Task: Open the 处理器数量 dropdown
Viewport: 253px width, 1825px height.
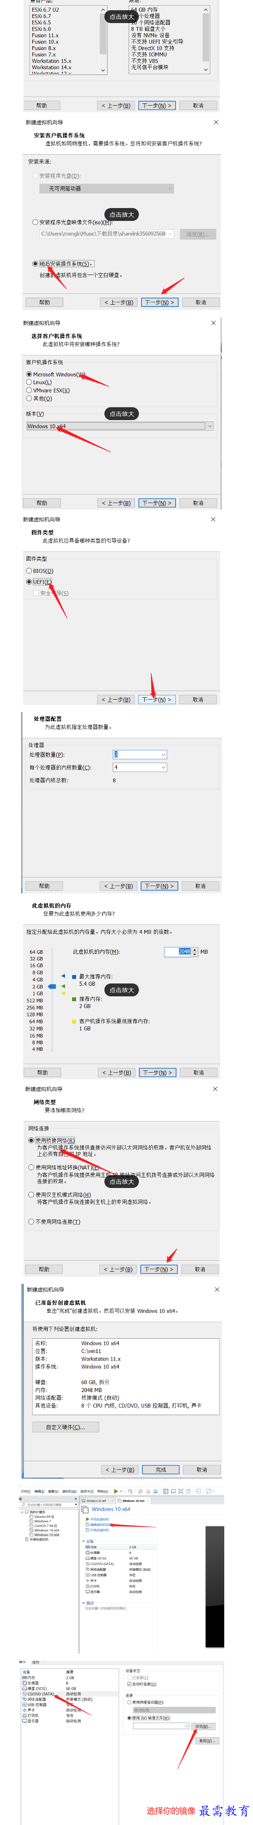Action: (140, 755)
